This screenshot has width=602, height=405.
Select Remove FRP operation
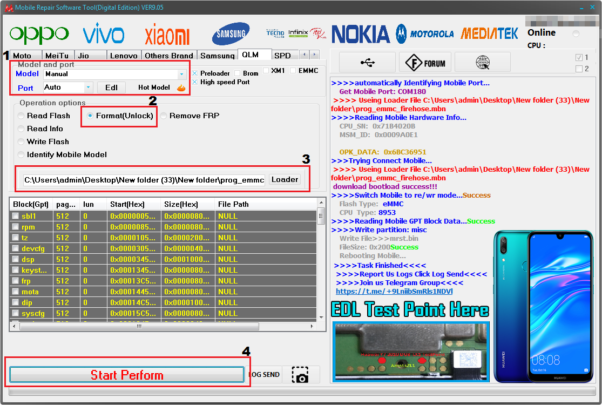pos(190,116)
